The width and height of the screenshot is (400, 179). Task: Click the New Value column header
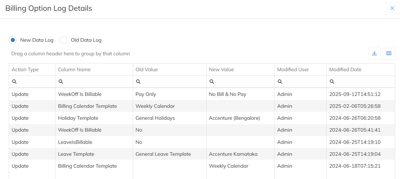pos(221,70)
